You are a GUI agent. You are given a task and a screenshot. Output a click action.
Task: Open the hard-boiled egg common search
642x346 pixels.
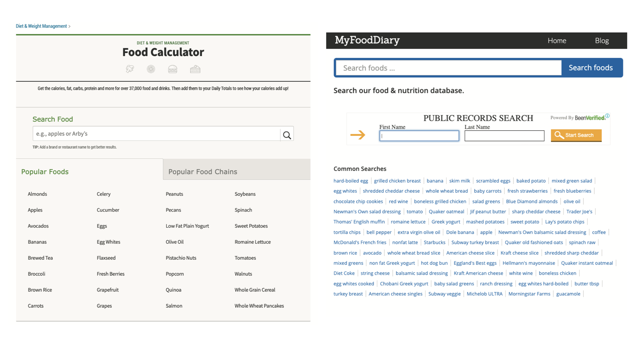tap(351, 181)
